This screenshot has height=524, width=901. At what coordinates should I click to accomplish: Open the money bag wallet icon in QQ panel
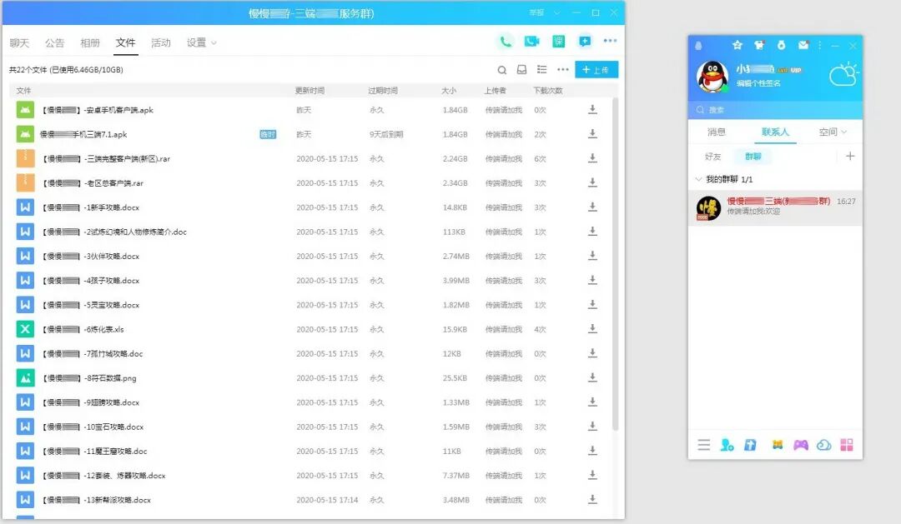[781, 45]
